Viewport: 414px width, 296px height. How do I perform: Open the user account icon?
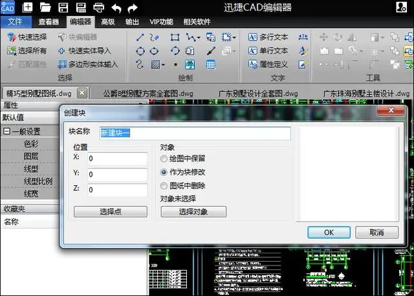click(x=401, y=7)
